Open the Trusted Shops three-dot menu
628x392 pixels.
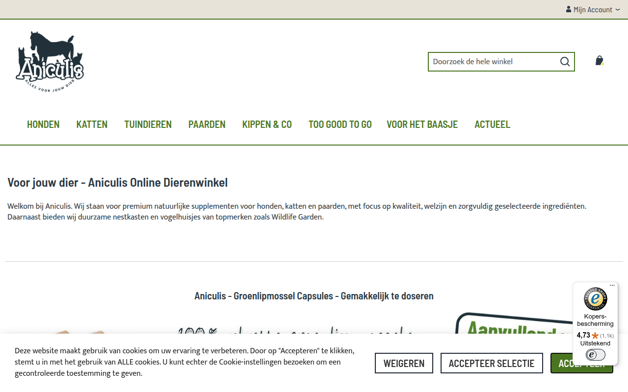(x=612, y=285)
